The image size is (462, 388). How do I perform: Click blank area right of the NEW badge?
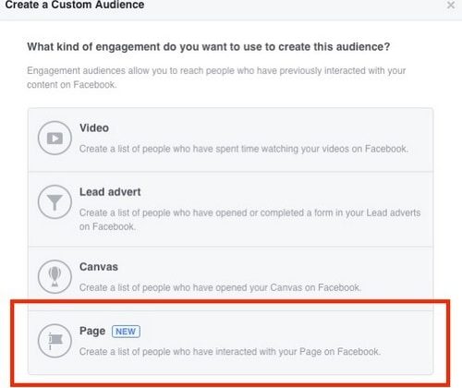[277, 332]
